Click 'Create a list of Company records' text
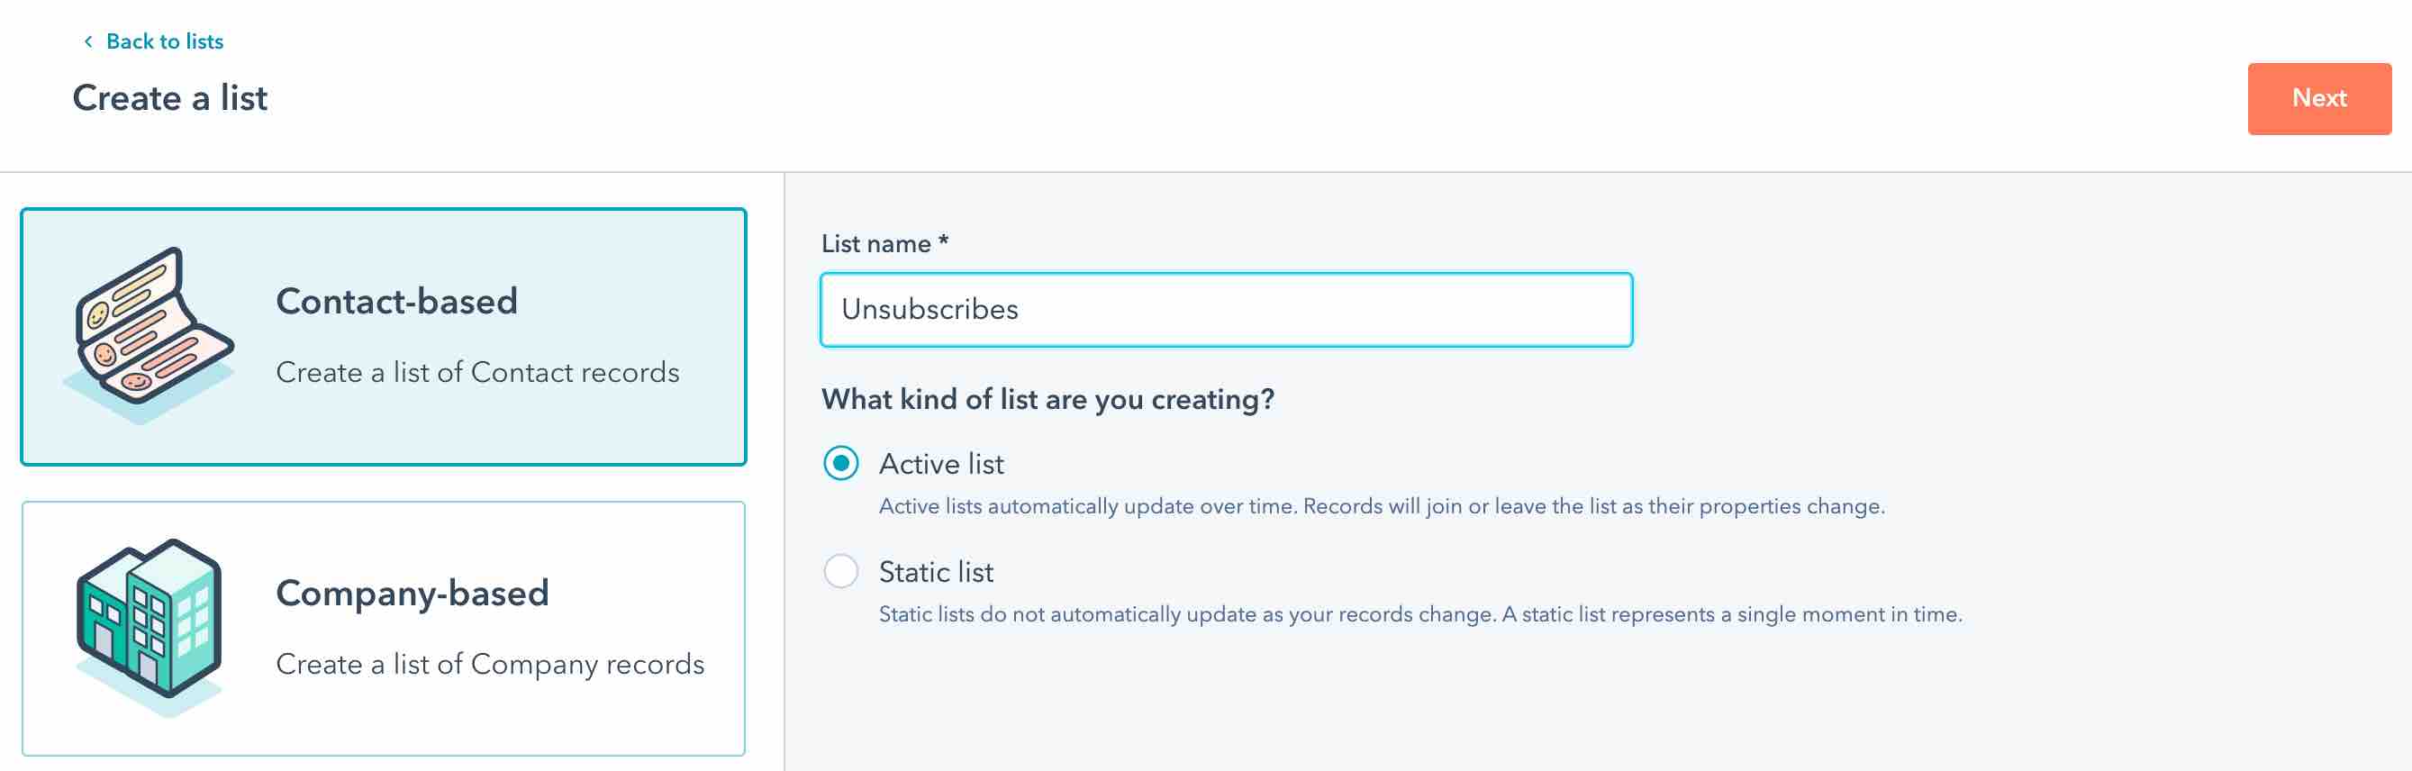Screen dimensions: 2412x771 (x=490, y=663)
